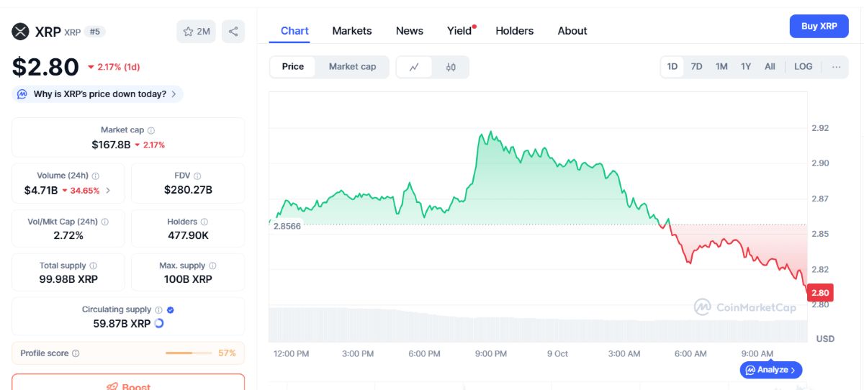Click the 57% profile score value
864x390 pixels.
[227, 353]
